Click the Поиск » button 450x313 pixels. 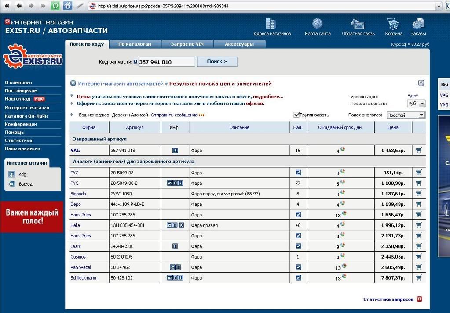point(217,61)
